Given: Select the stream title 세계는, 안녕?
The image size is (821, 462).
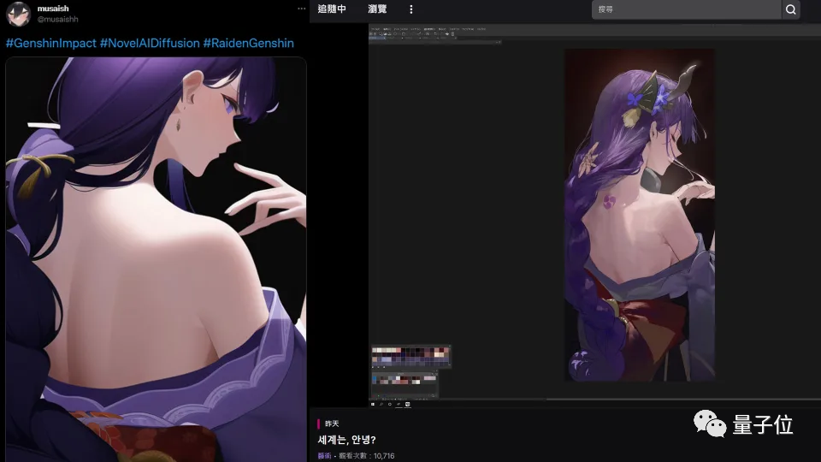Looking at the screenshot, I should tap(346, 440).
